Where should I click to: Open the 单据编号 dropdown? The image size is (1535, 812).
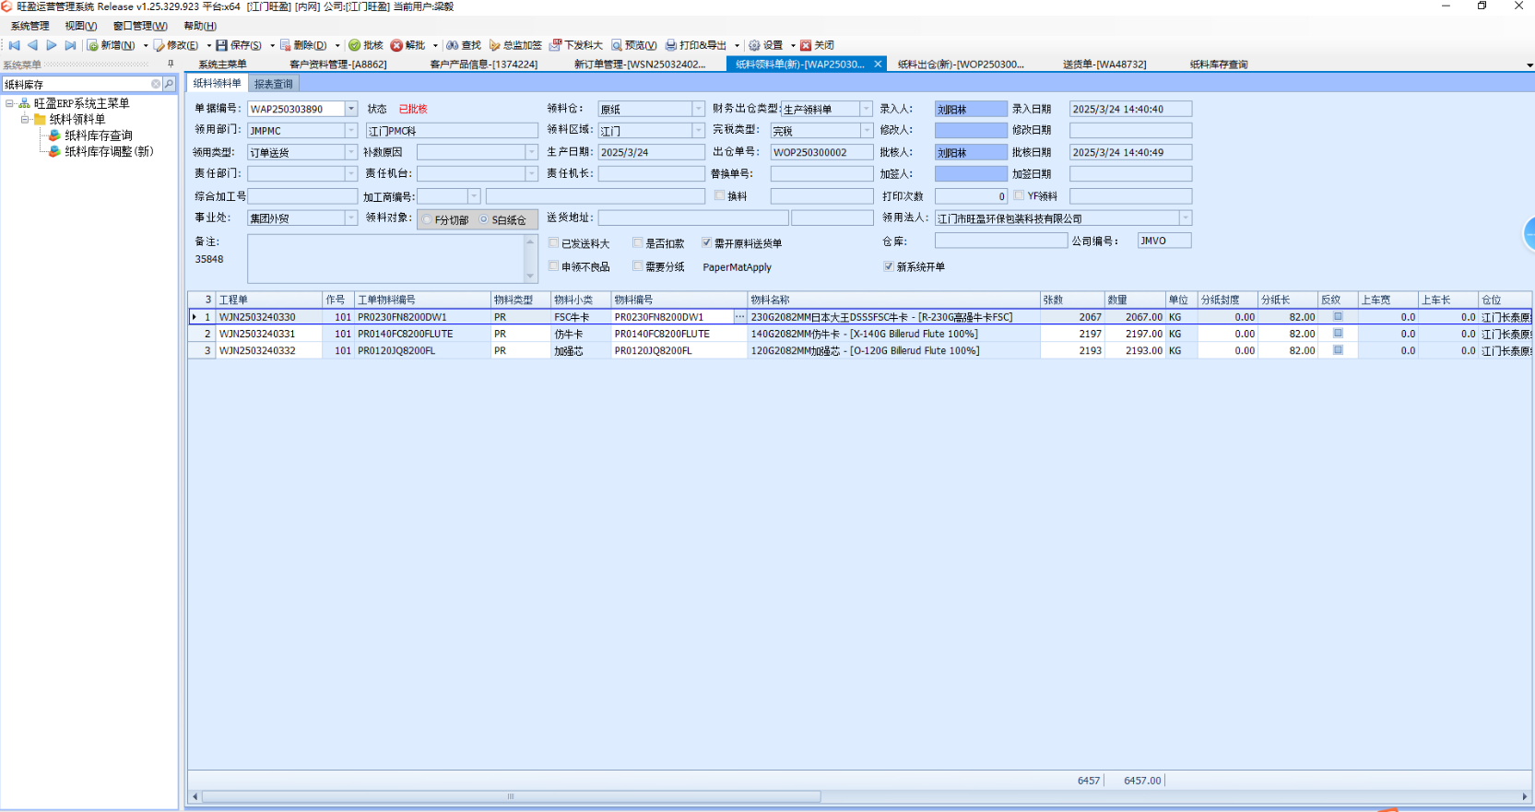click(351, 109)
